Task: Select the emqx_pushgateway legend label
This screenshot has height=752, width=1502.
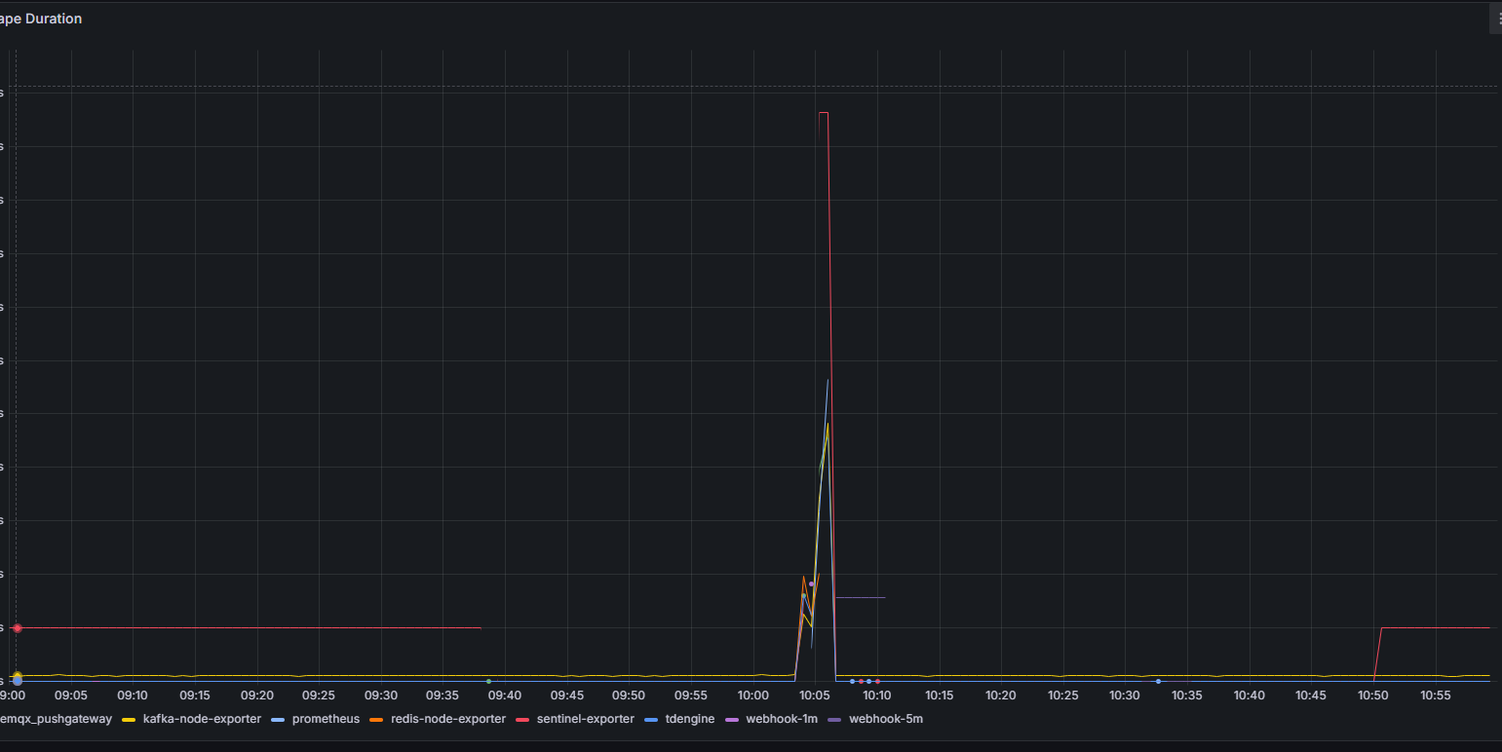Action: 57,719
